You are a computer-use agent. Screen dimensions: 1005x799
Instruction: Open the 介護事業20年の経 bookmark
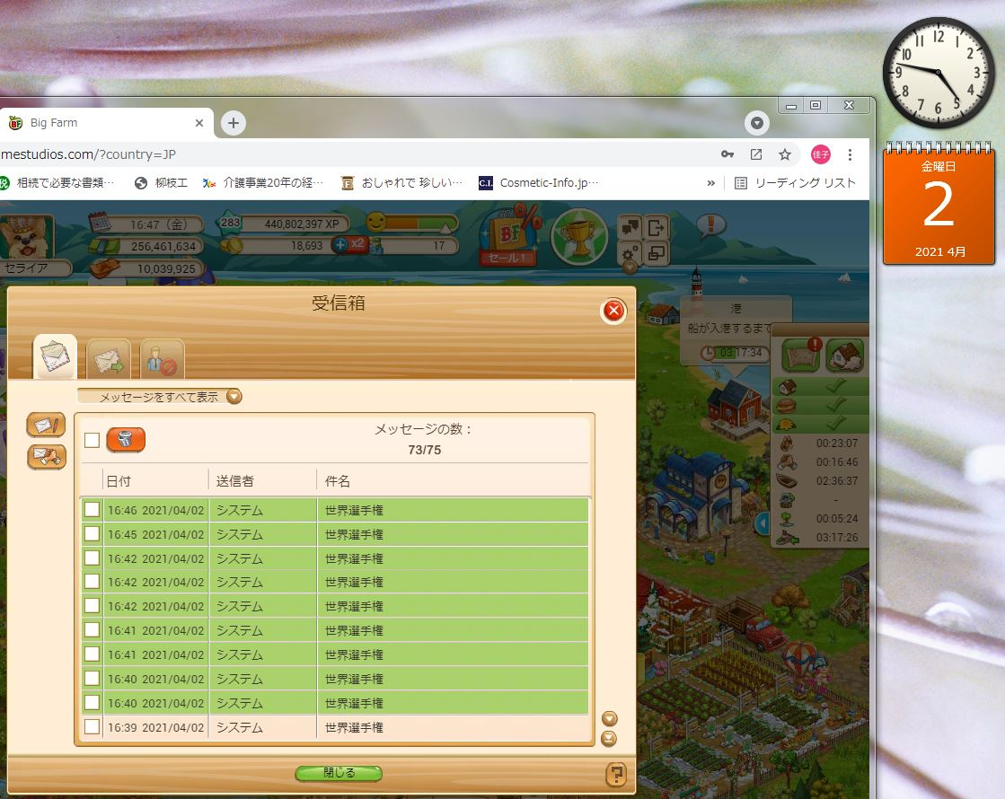pyautogui.click(x=263, y=183)
